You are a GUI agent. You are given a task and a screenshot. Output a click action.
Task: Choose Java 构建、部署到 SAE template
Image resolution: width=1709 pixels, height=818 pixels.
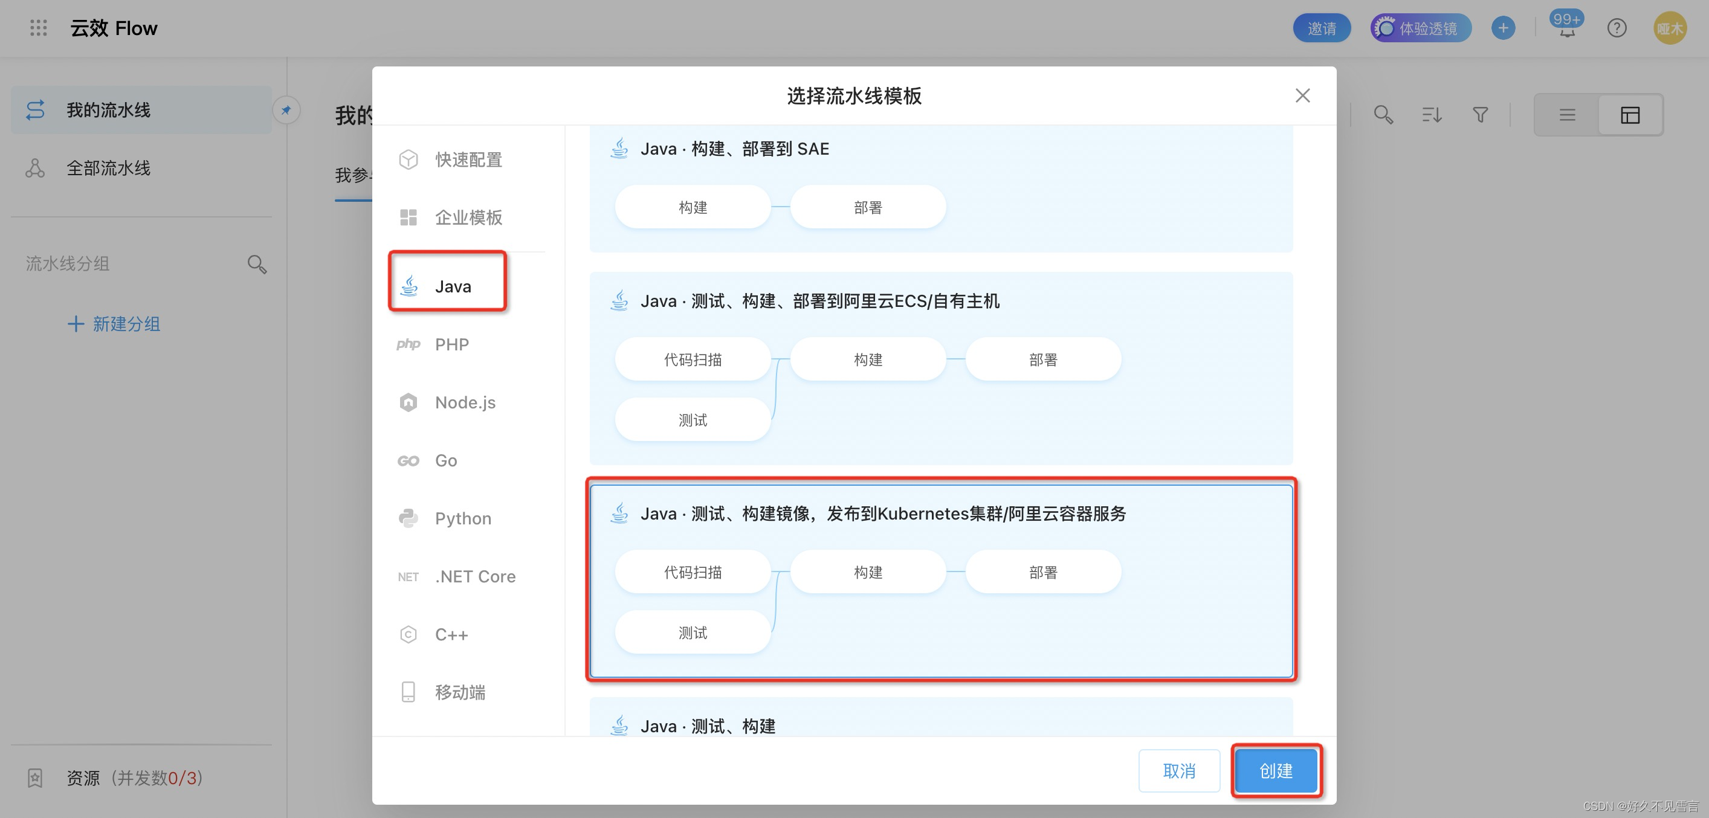[941, 188]
